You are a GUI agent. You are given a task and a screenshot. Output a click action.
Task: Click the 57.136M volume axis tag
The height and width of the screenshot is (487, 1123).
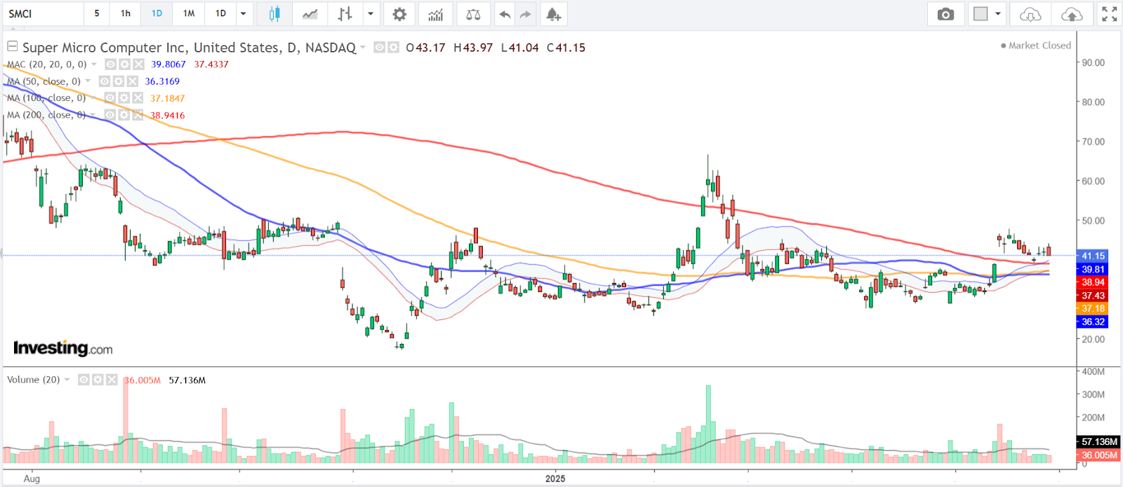pos(1098,441)
